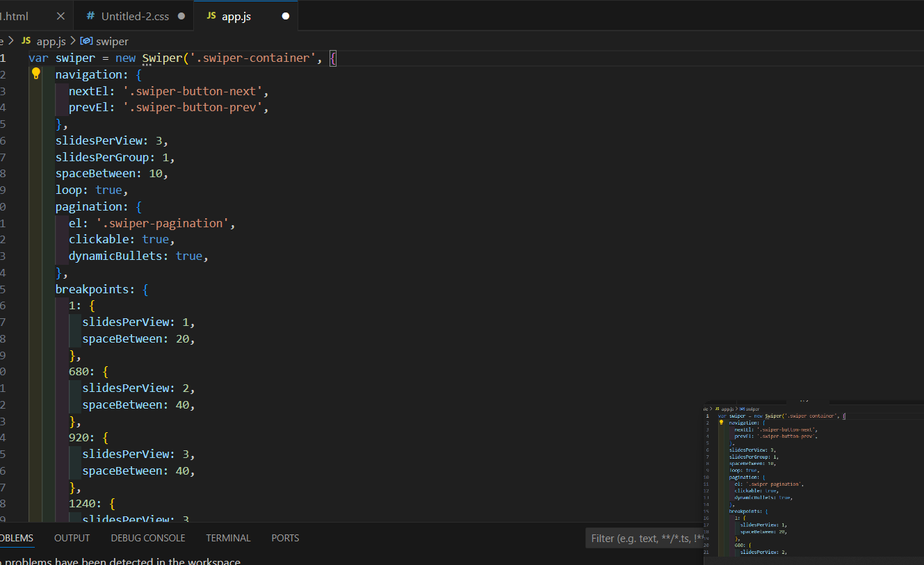Click the swiper variable symbol icon
The image size is (924, 565).
(x=86, y=41)
